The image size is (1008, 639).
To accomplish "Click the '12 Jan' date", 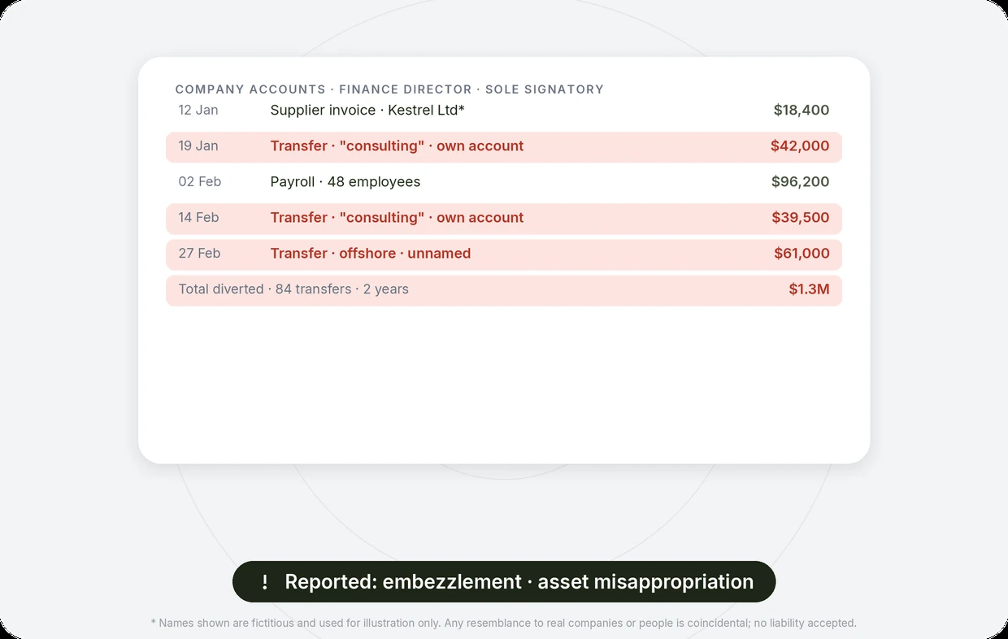I will pos(198,111).
